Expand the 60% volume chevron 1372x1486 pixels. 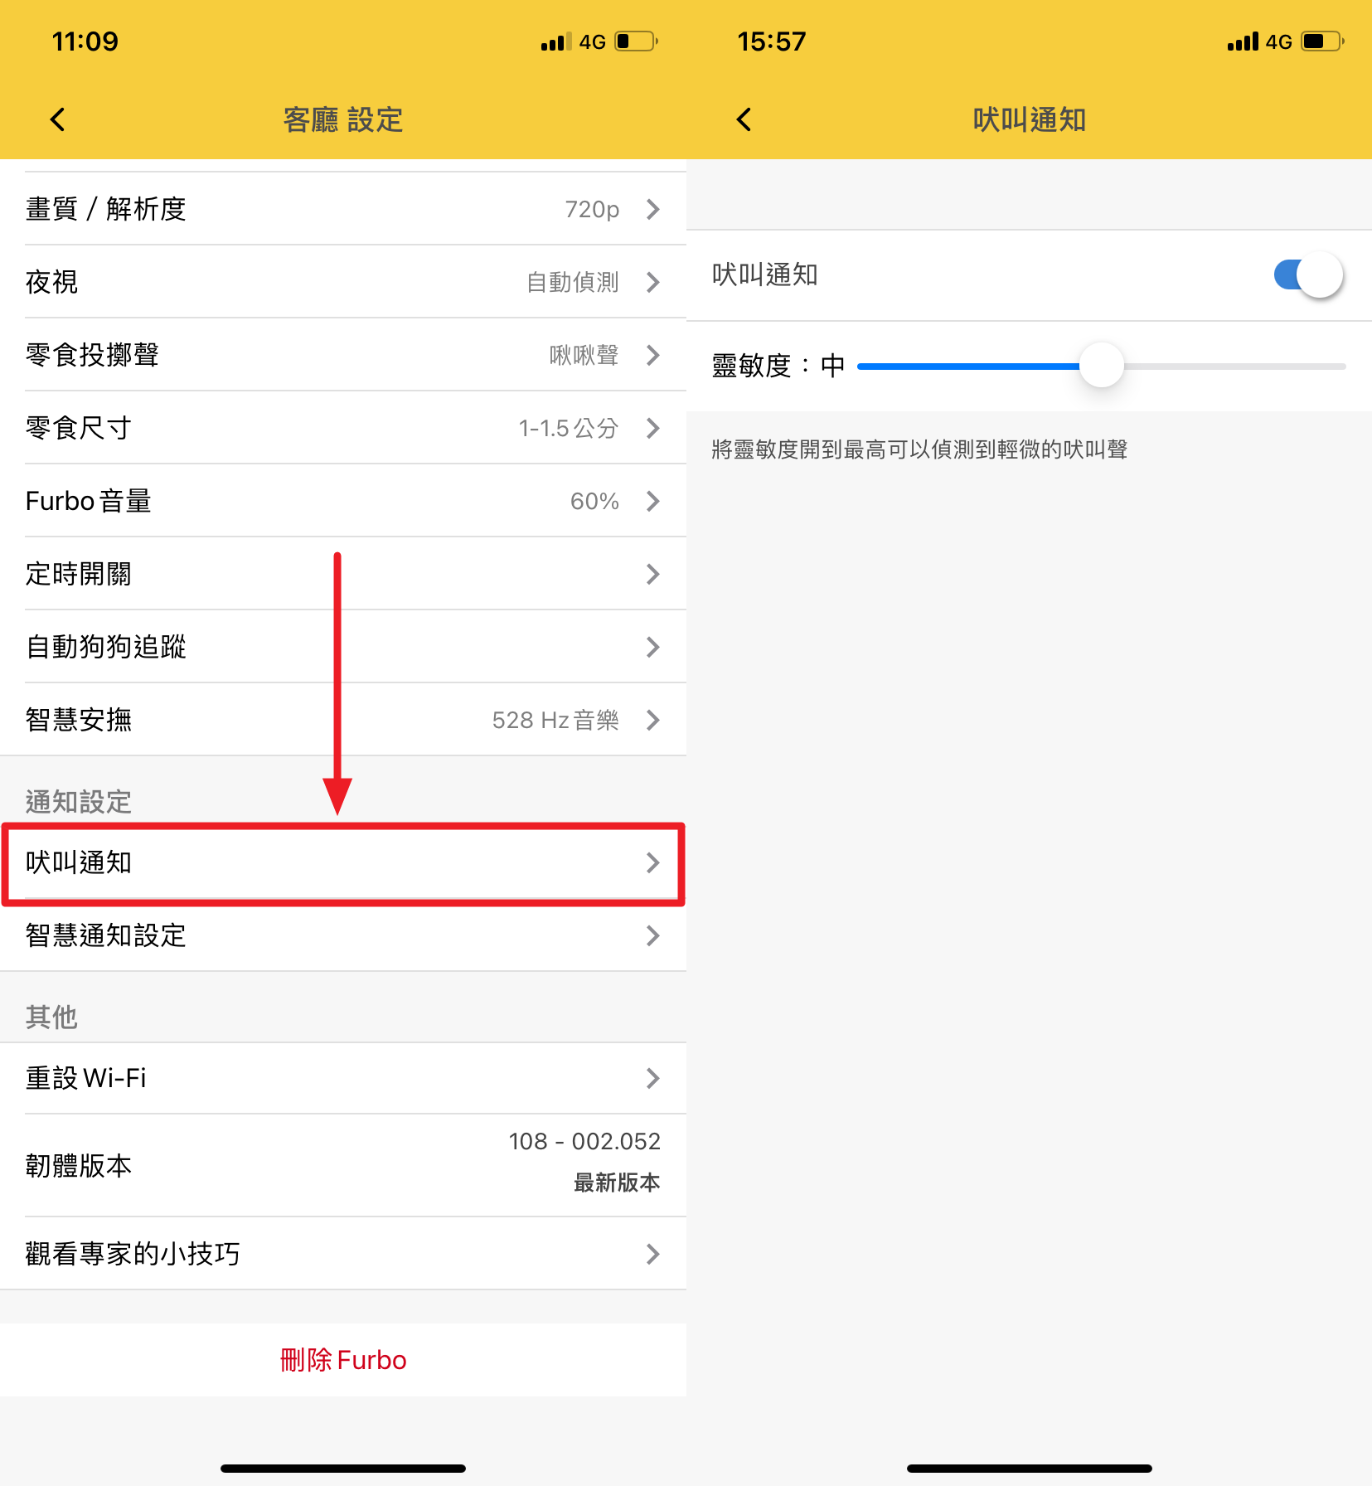[x=653, y=501]
